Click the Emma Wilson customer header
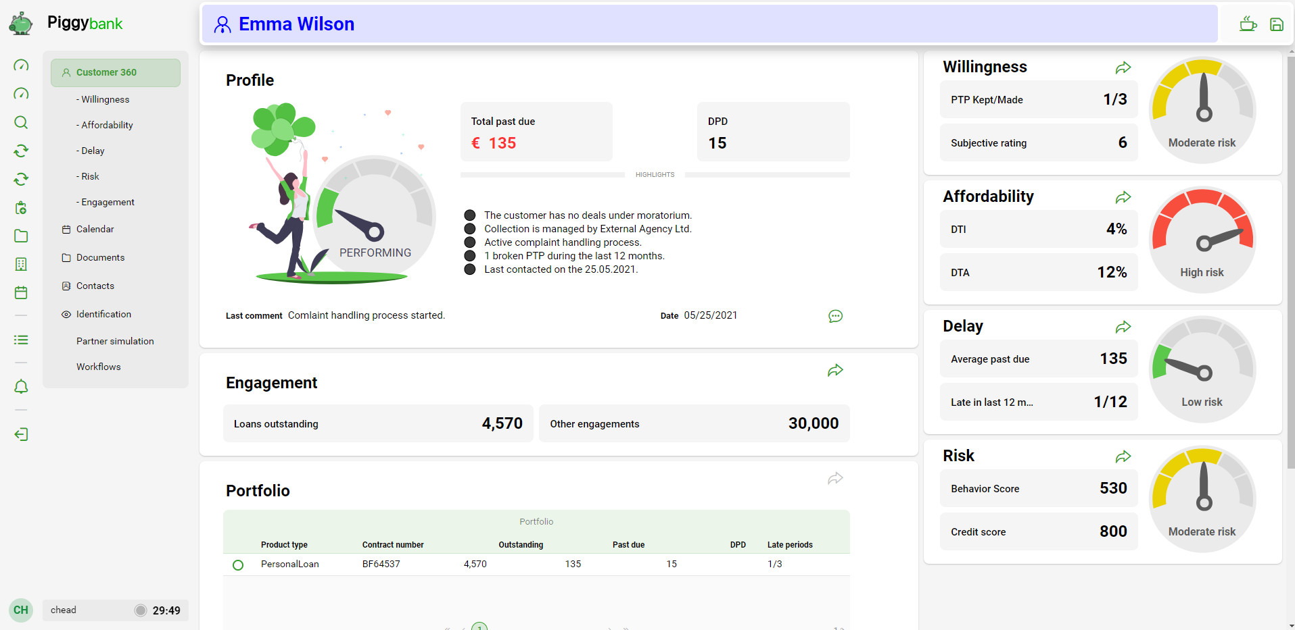Screen dimensions: 1295x630 (x=296, y=24)
